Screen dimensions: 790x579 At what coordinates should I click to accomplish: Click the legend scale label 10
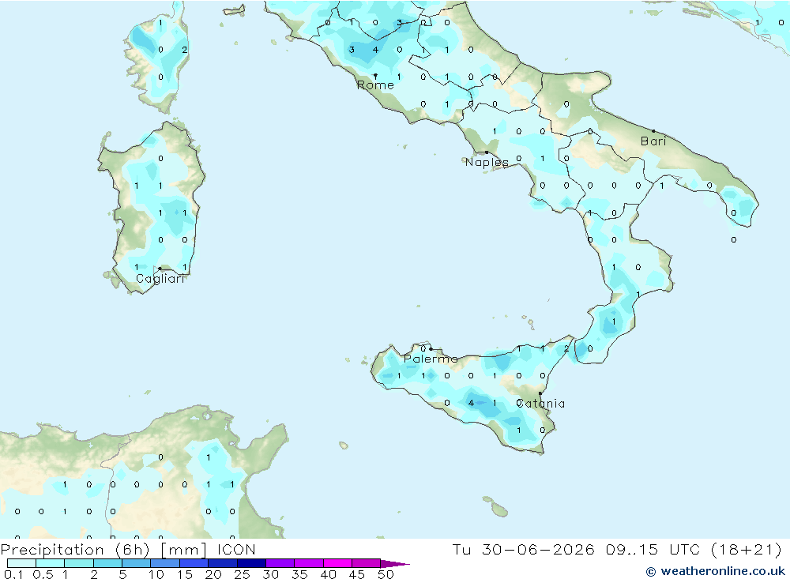point(156,574)
